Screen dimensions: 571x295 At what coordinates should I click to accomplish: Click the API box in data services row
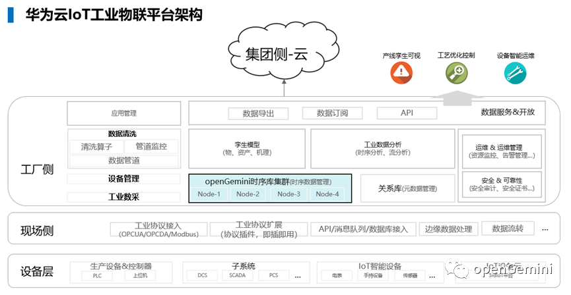click(x=407, y=113)
